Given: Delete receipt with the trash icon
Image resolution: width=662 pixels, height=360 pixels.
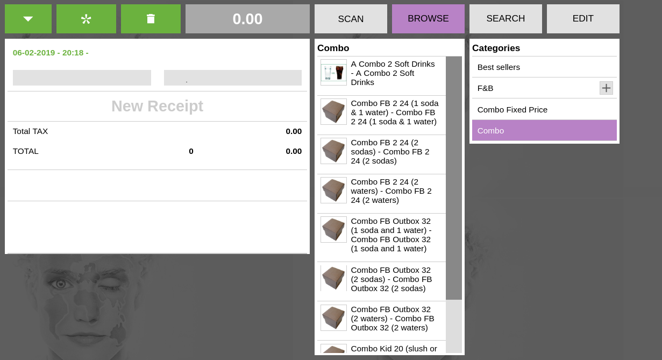Looking at the screenshot, I should [x=151, y=19].
